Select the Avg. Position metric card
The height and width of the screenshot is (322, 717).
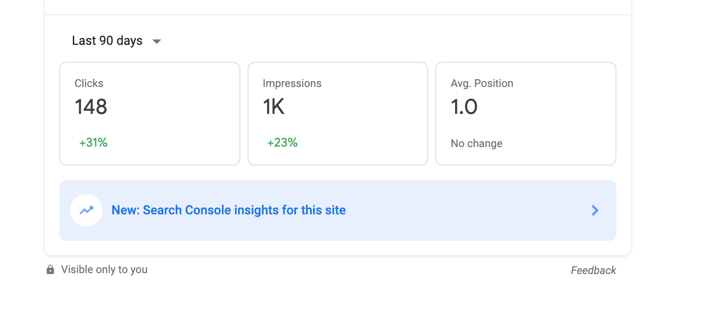click(526, 113)
